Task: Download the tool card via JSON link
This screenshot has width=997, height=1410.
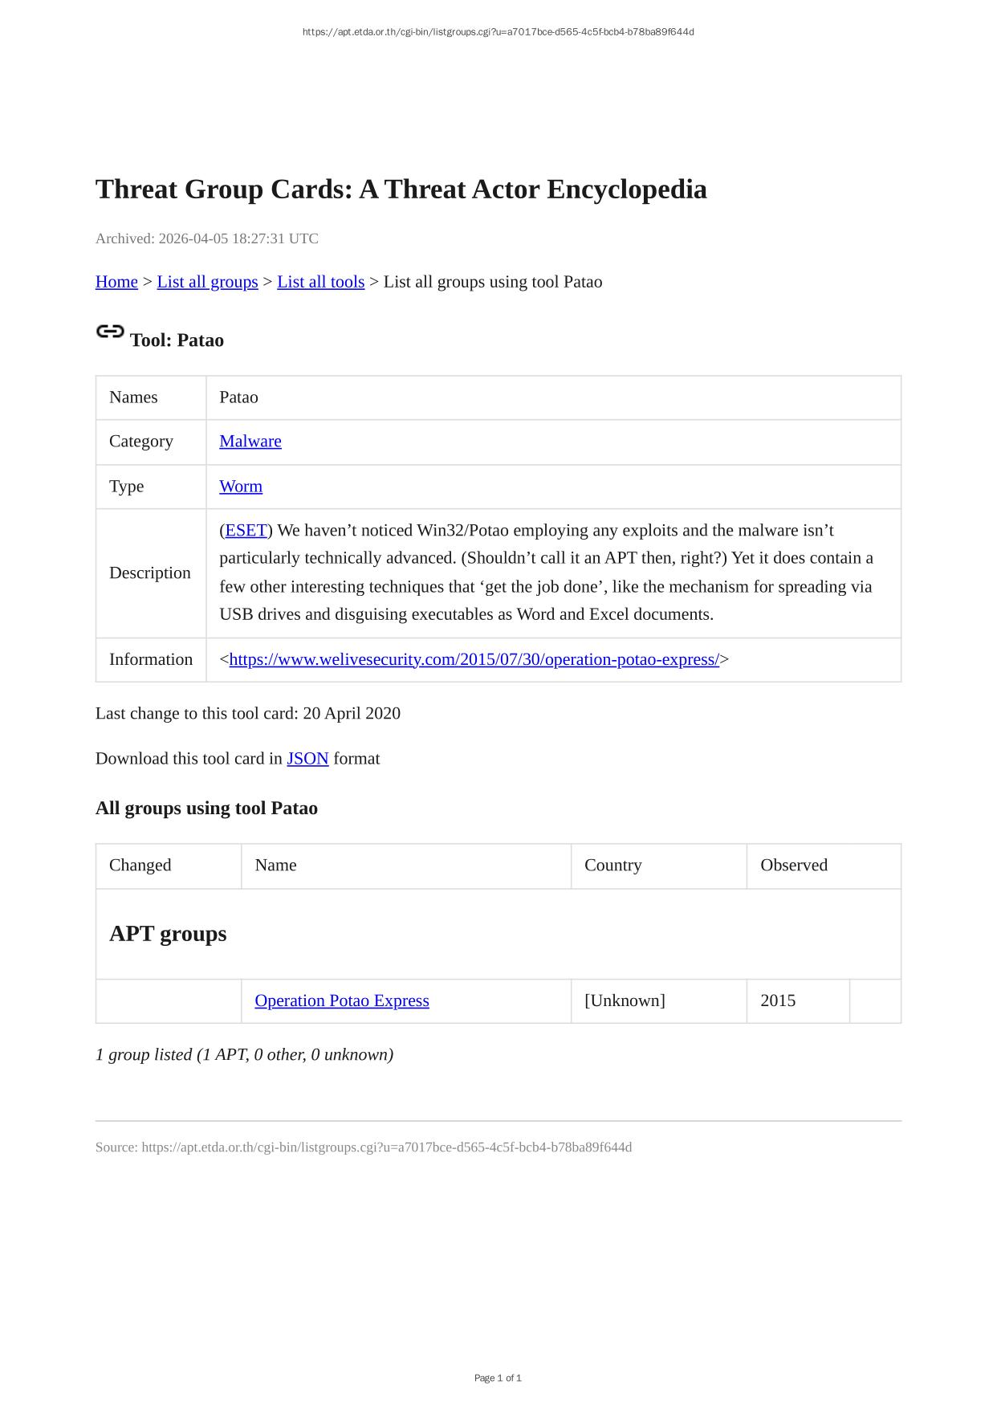Action: click(x=307, y=759)
